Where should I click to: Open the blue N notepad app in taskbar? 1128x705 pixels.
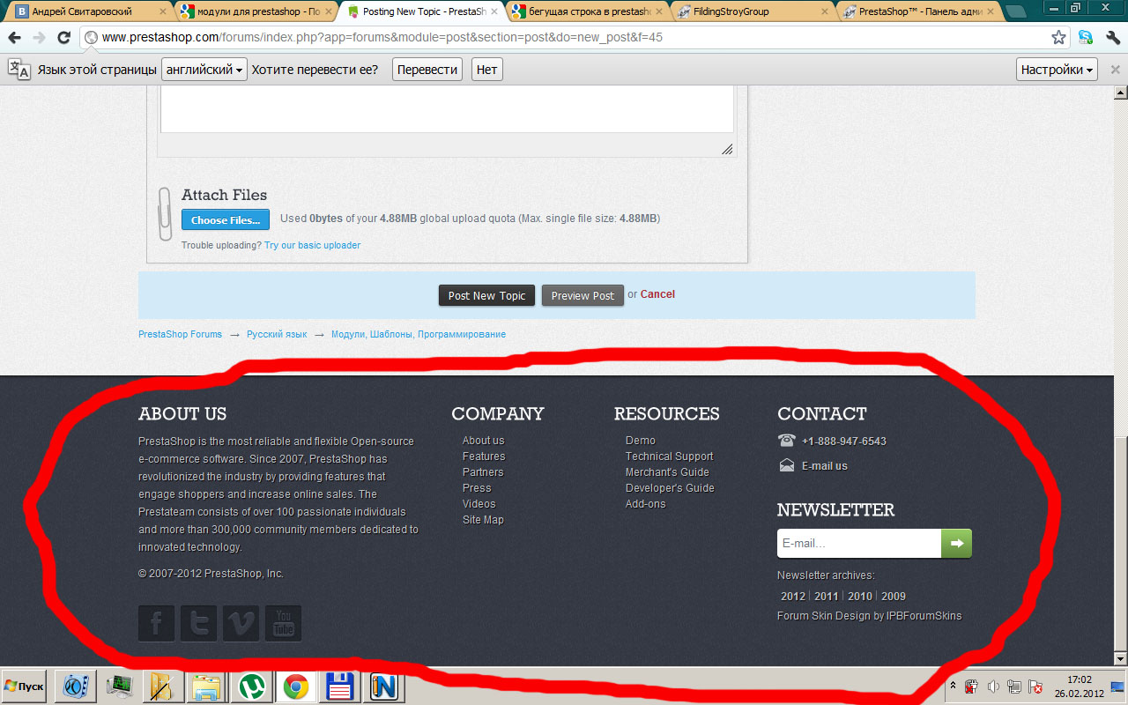[x=383, y=686]
